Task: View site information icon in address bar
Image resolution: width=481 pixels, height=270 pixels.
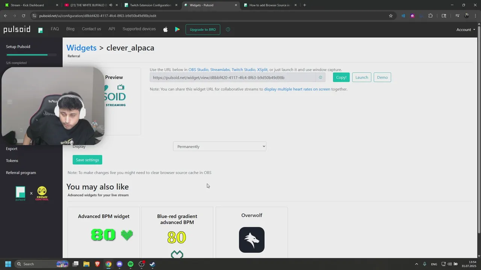Action: [34, 16]
